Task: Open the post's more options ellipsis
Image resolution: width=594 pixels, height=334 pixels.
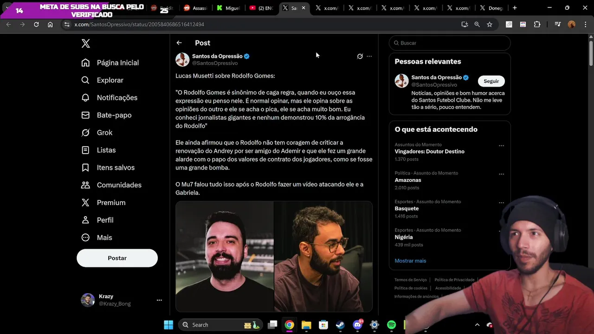Action: coord(369,56)
